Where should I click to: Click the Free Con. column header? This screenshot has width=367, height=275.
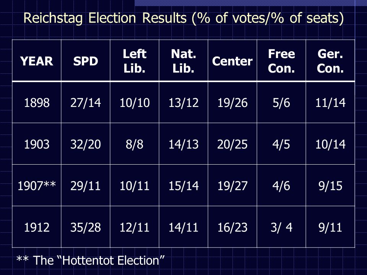[x=281, y=61]
